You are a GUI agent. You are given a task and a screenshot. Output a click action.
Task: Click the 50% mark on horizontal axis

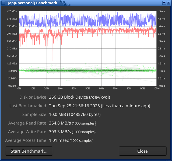tap(87, 89)
